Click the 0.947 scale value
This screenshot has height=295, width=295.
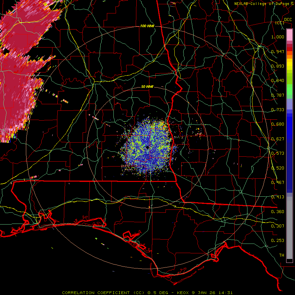(x=278, y=51)
